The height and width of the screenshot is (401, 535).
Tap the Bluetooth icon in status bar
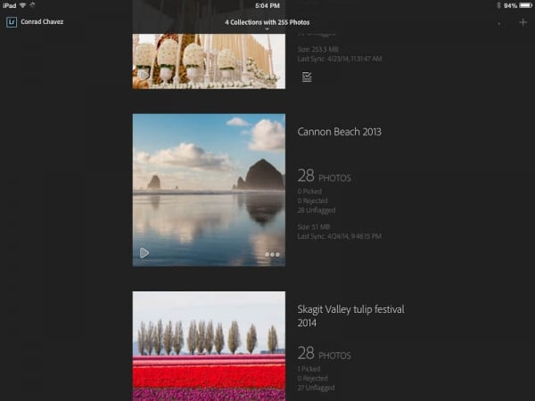[x=498, y=5]
